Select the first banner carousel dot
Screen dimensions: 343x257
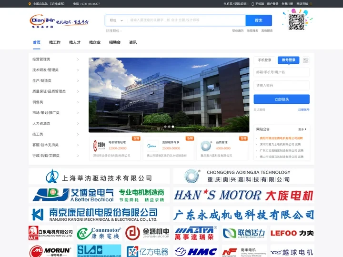click(165, 127)
